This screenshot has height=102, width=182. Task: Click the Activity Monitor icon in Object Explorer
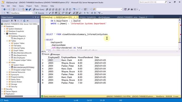[28, 21]
